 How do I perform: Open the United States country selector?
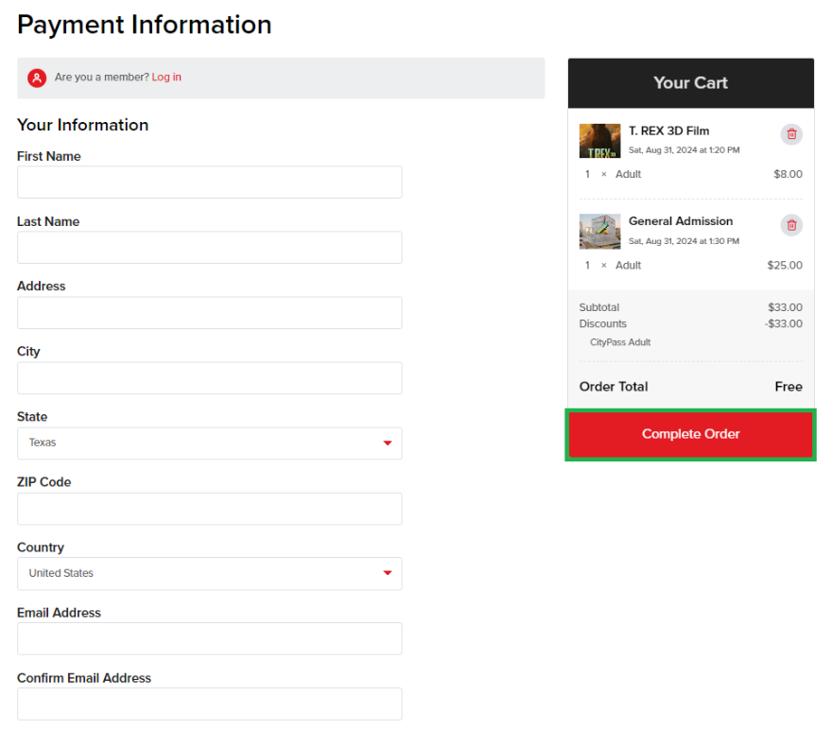tap(210, 573)
